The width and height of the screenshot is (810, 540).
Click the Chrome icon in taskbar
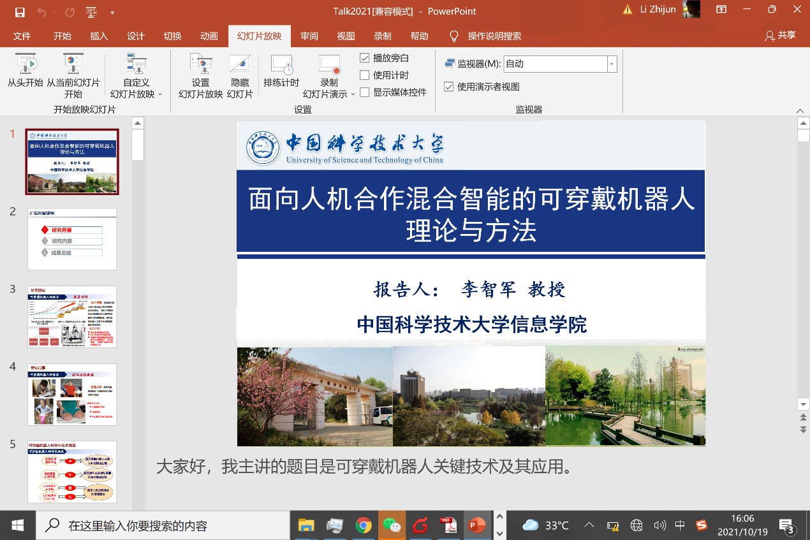click(364, 525)
